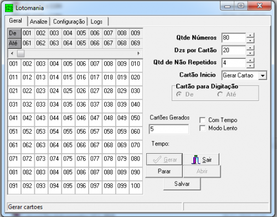Click the Parar button
Image resolution: width=277 pixels, height=217 pixels.
tap(164, 171)
